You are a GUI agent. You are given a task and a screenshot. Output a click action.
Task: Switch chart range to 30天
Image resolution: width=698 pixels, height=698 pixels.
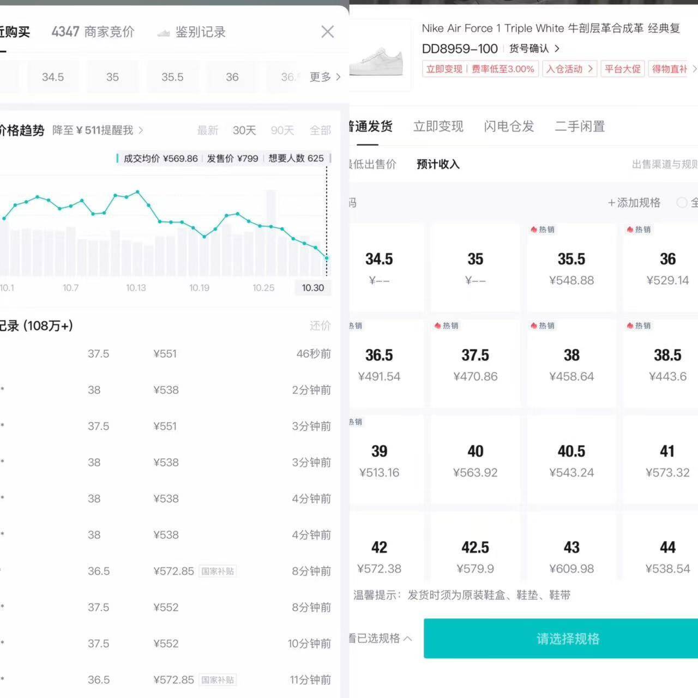pos(244,130)
